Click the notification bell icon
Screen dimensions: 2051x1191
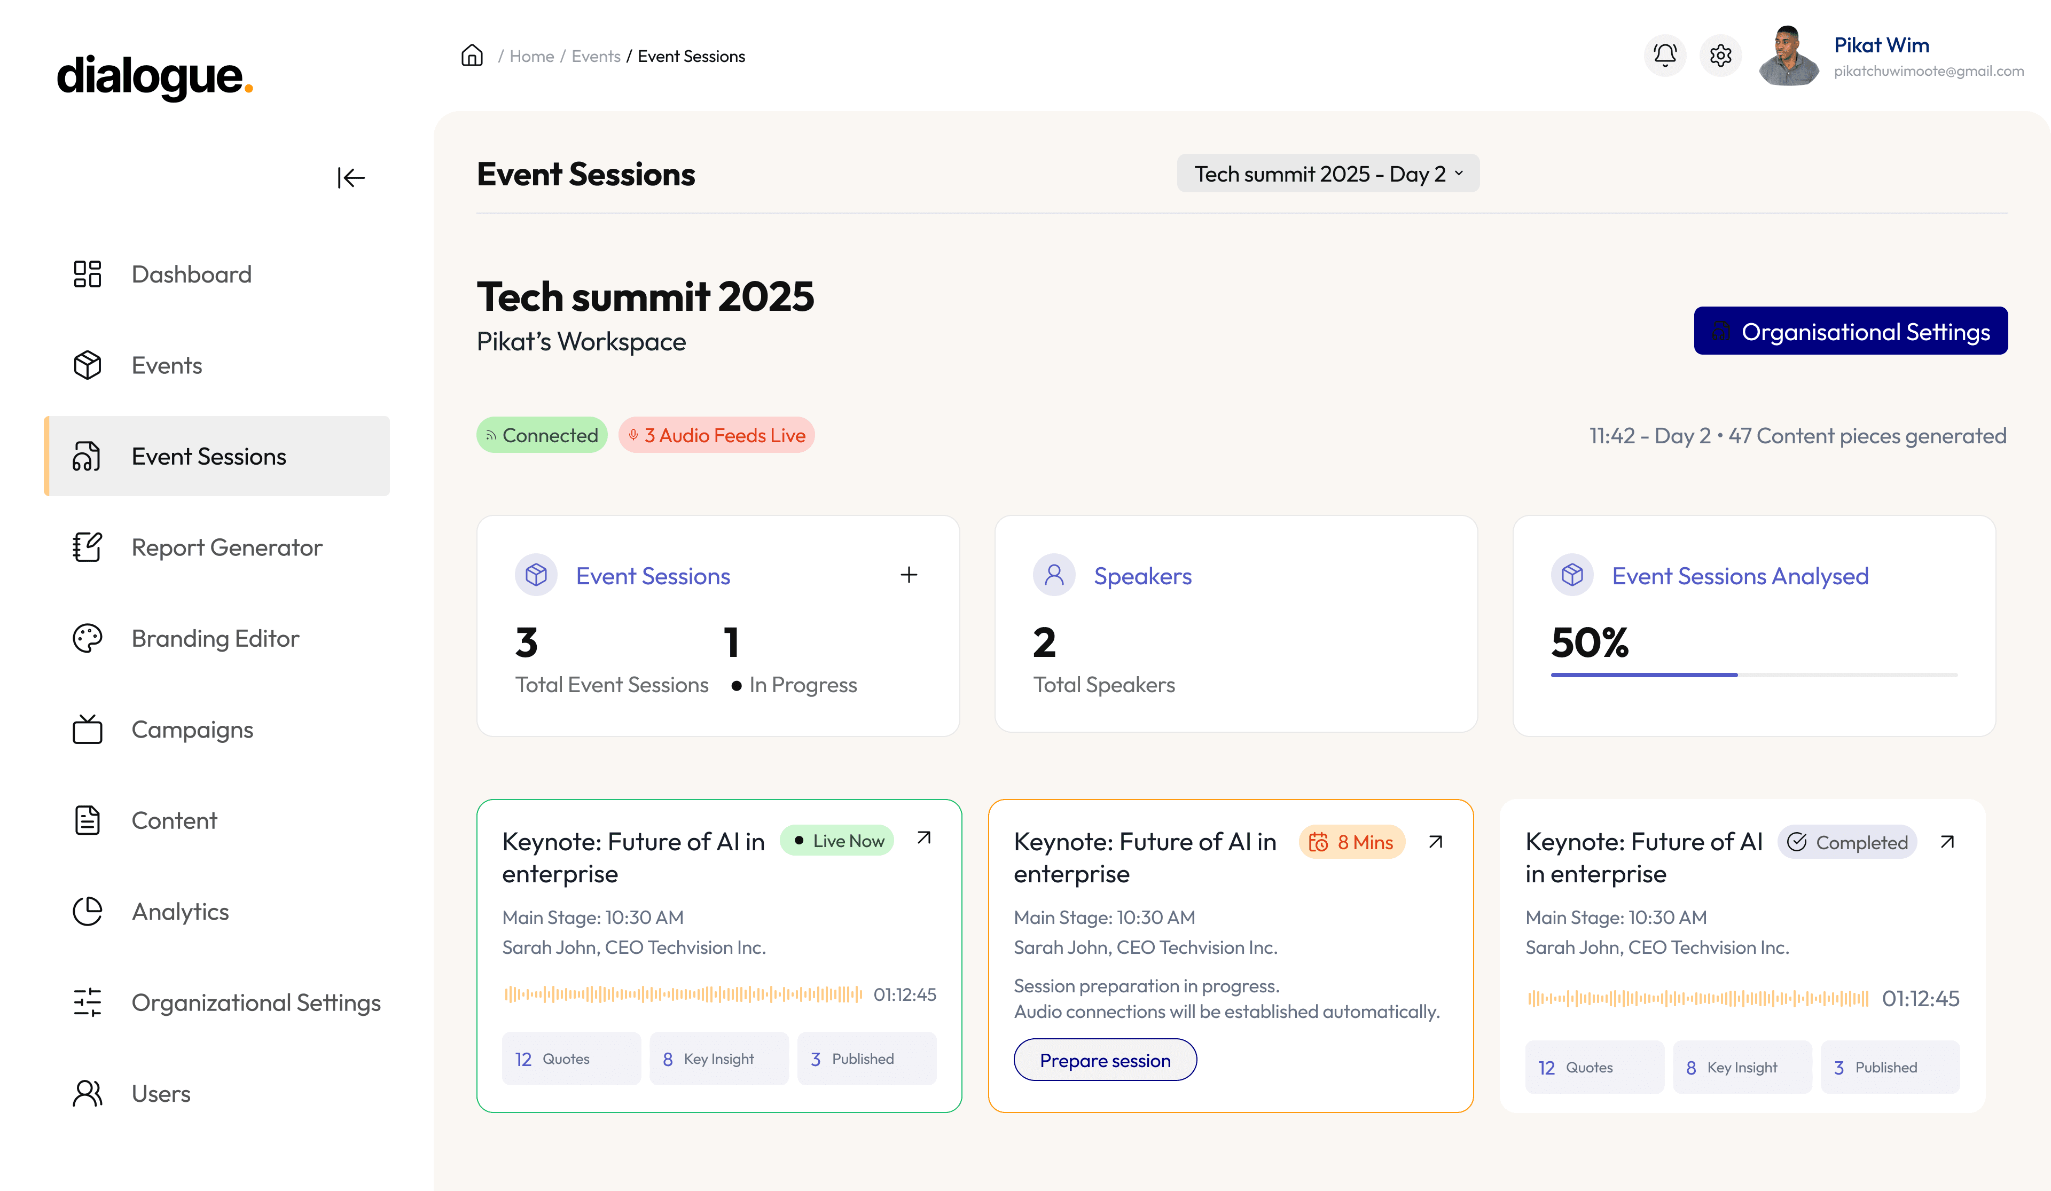[x=1664, y=56]
